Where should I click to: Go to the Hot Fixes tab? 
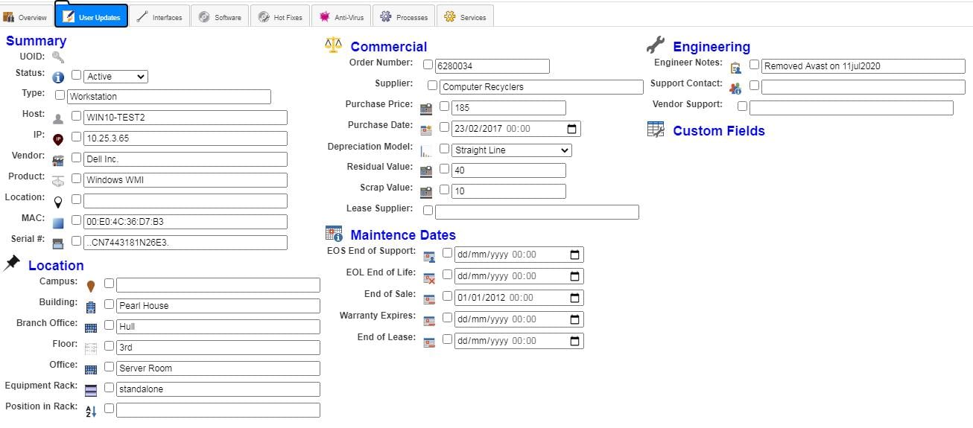coord(280,16)
